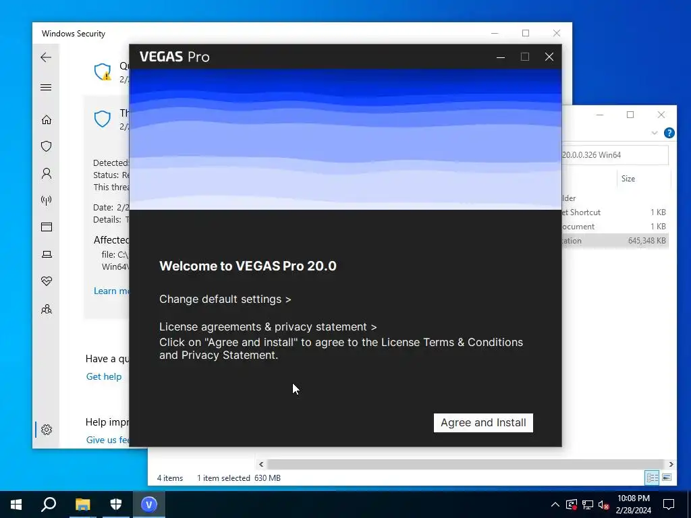Open Device performance & health heart icon
691x518 pixels.
47,281
